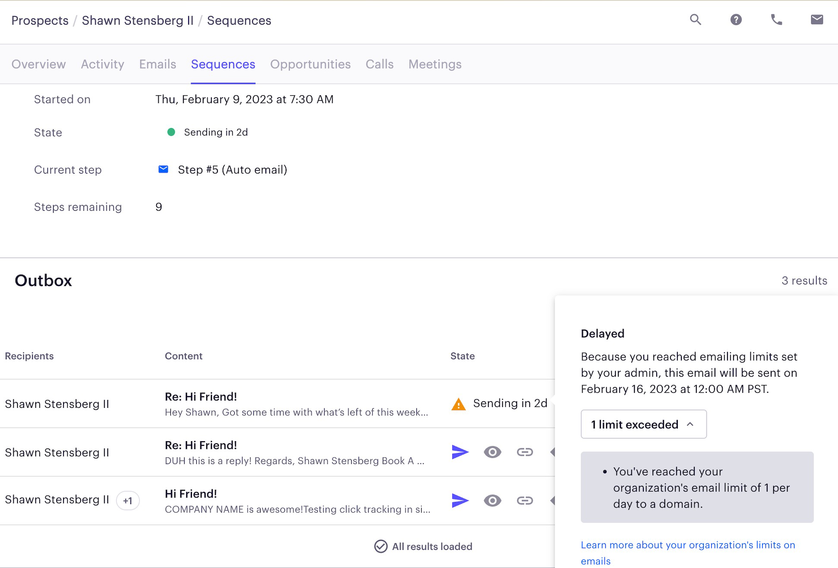Image resolution: width=838 pixels, height=568 pixels.
Task: Click the envelope icon beside Step #5
Action: click(163, 169)
